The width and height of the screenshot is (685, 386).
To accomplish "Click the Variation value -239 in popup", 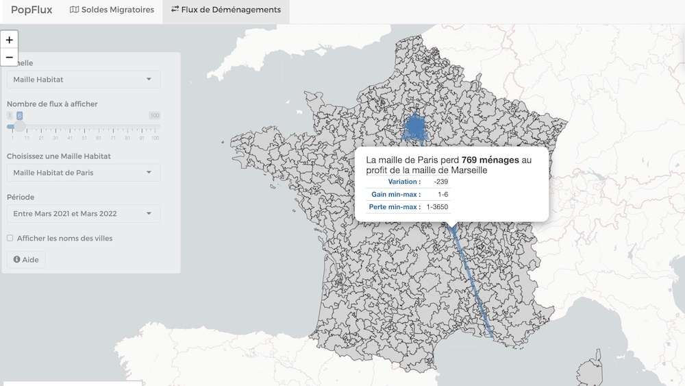I will click(440, 182).
